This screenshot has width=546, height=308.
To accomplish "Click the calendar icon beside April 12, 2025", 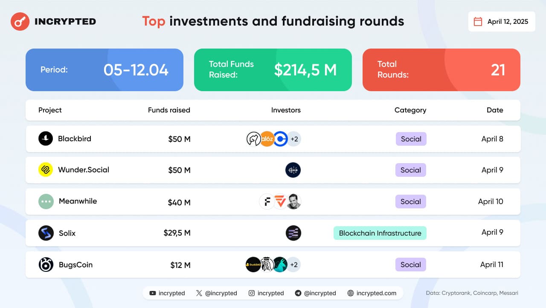I will click(x=478, y=21).
